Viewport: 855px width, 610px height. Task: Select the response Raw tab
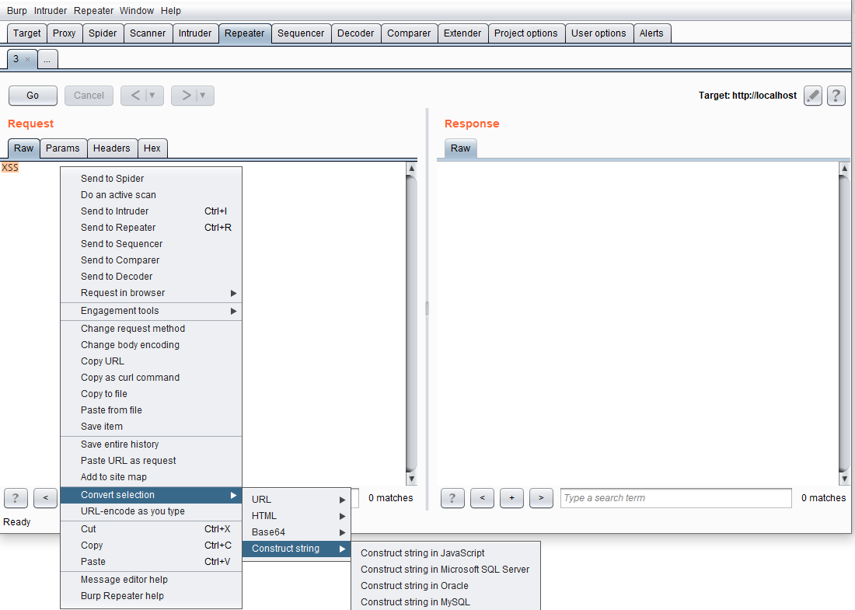point(461,148)
